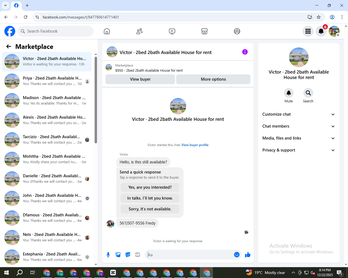Go back using the Marketplace back arrow
Image resolution: width=348 pixels, height=278 pixels.
(x=9, y=46)
